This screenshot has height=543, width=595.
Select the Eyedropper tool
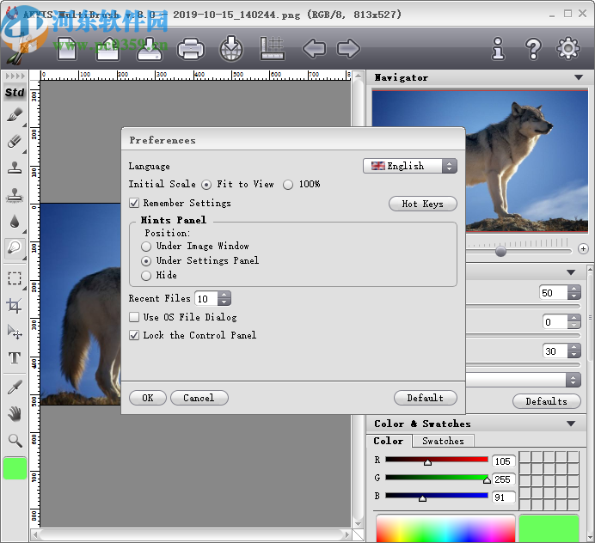15,387
